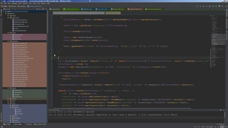Collapse the adverts folder under views
Viewport: 228px width, 128px height.
coord(10,107)
